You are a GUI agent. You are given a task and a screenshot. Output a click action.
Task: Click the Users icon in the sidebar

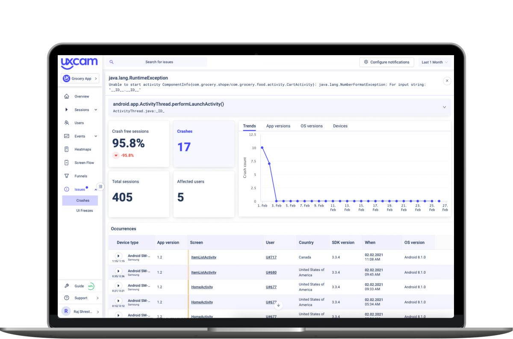67,123
